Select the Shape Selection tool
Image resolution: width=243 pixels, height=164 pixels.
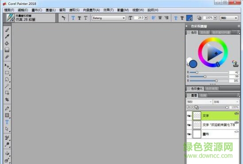pyautogui.click(x=7, y=129)
